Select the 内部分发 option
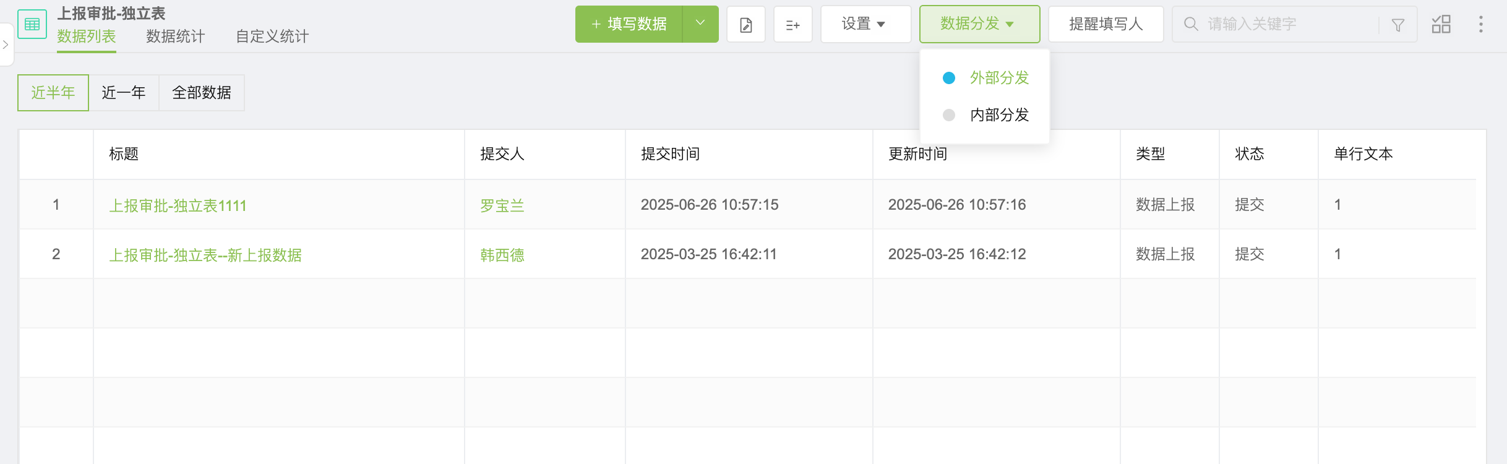Screen dimensions: 1507x464 click(x=985, y=115)
